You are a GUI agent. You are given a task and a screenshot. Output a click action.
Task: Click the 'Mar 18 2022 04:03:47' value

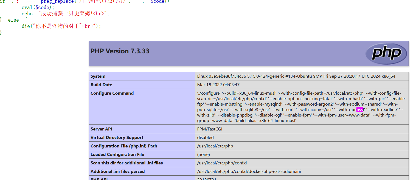point(218,85)
